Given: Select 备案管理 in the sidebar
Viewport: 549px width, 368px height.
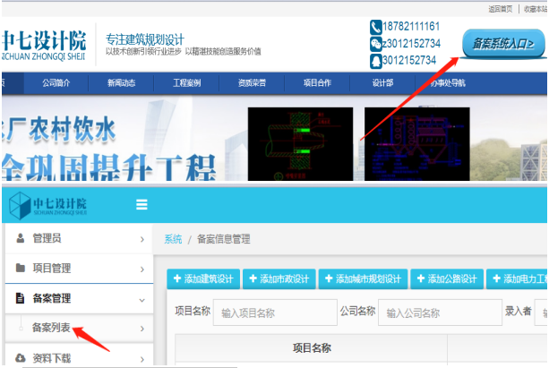Looking at the screenshot, I should (x=80, y=298).
